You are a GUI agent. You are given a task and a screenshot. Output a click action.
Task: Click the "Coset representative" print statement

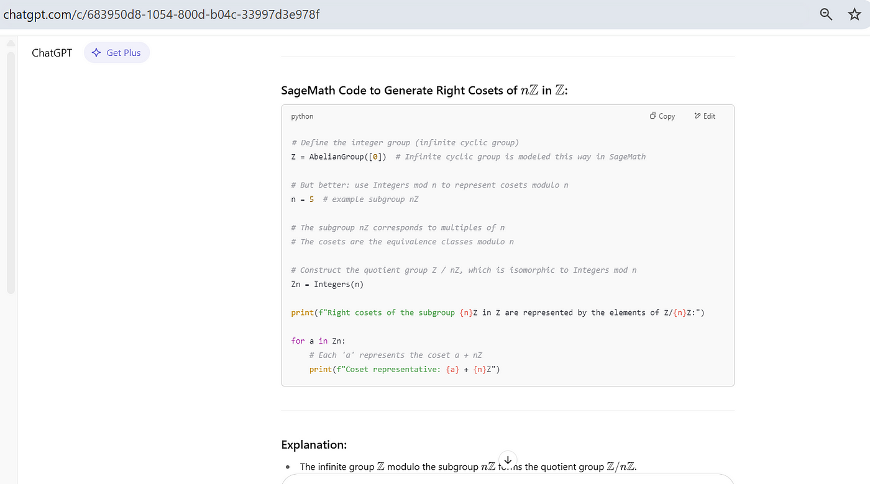click(x=404, y=370)
